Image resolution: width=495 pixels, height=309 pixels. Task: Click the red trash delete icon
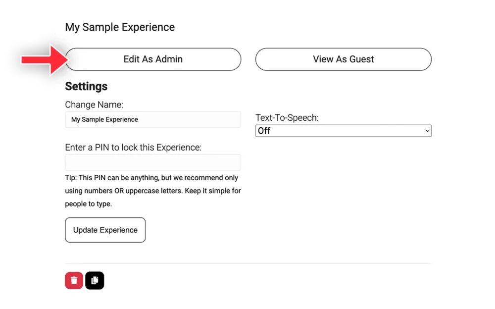pyautogui.click(x=74, y=280)
